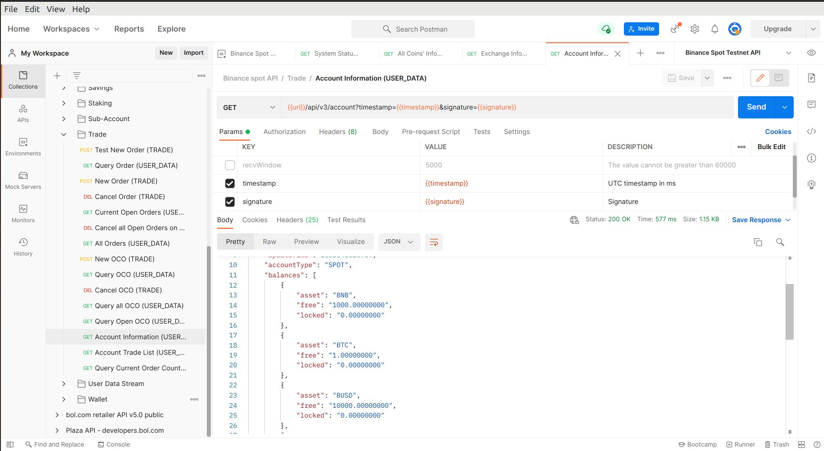Click the network information globe icon
This screenshot has width=824, height=451.
click(x=574, y=220)
